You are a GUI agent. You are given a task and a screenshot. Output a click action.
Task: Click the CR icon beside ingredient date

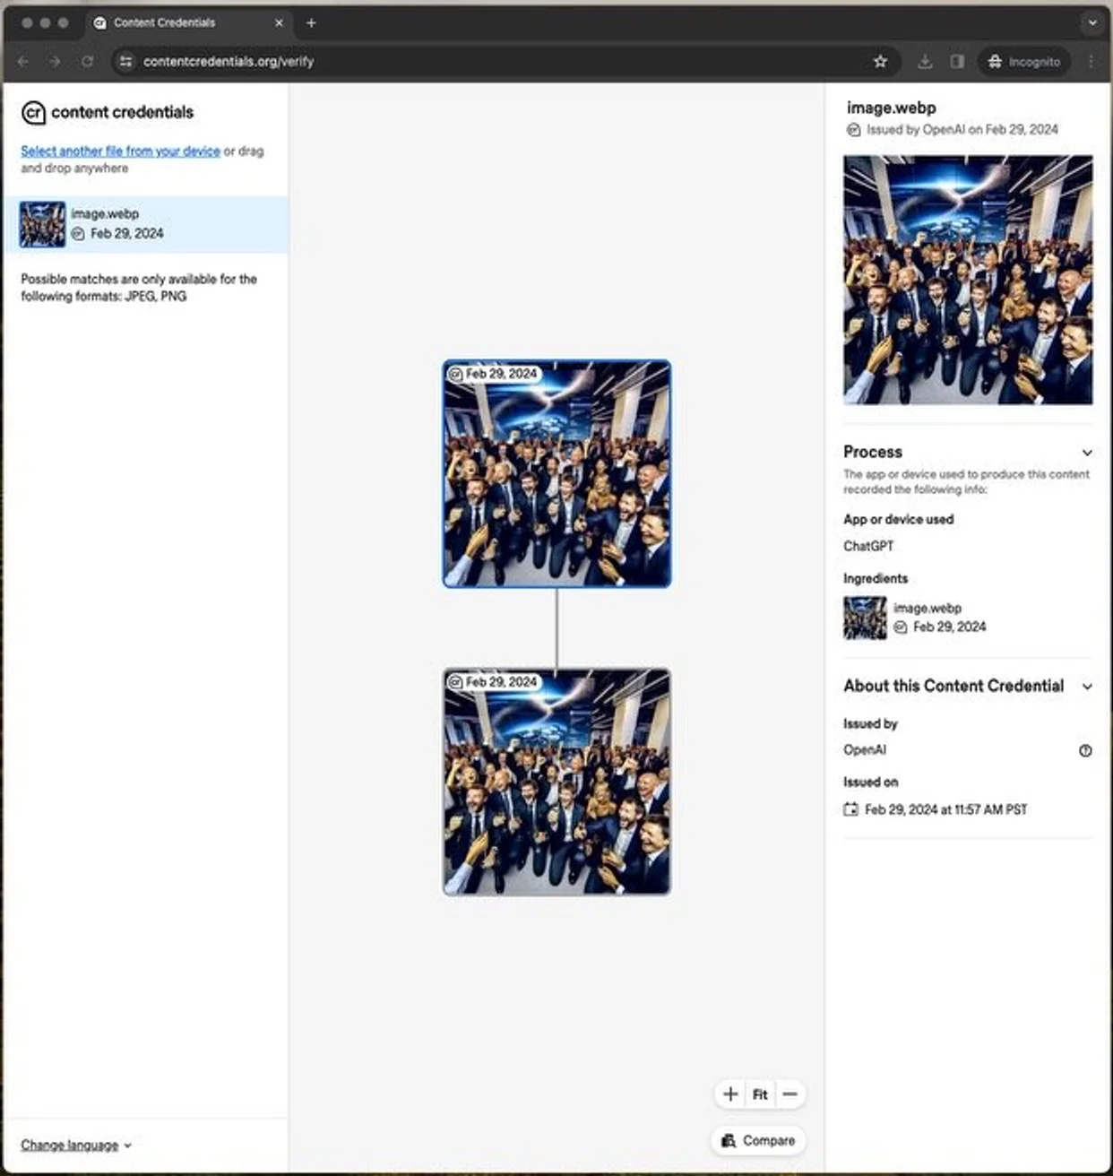pyautogui.click(x=901, y=627)
